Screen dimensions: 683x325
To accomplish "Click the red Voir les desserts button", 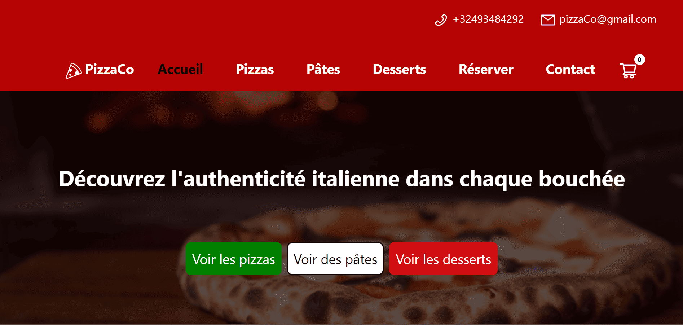I will pos(443,259).
